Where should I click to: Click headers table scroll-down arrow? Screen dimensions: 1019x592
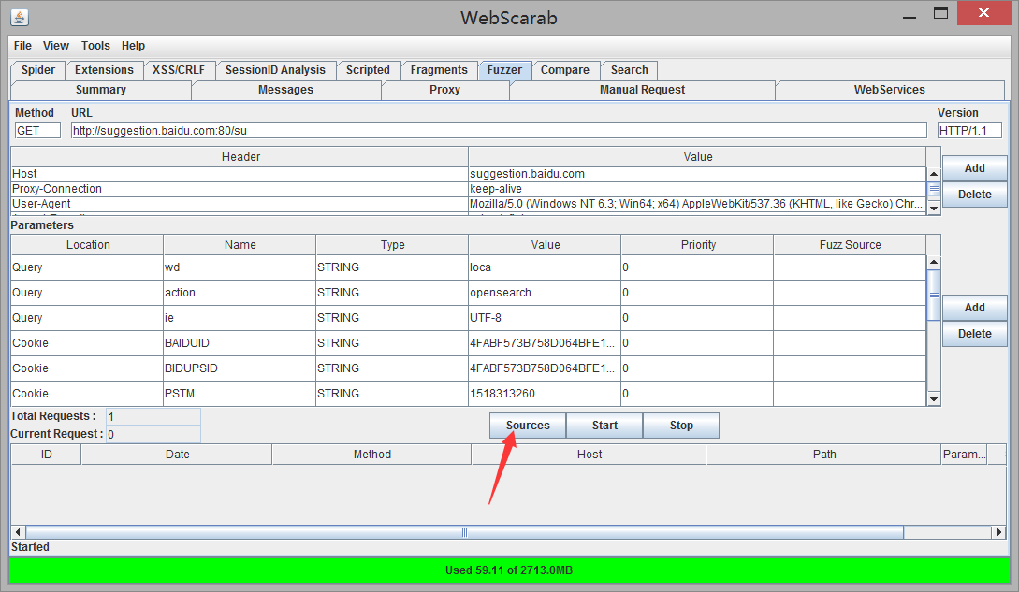pyautogui.click(x=934, y=209)
